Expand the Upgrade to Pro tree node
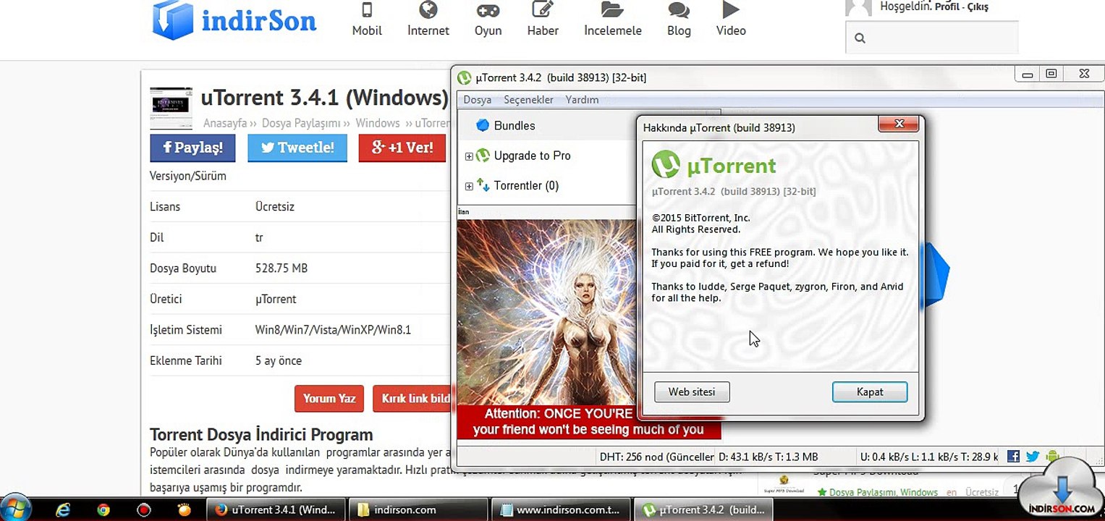 click(x=469, y=156)
